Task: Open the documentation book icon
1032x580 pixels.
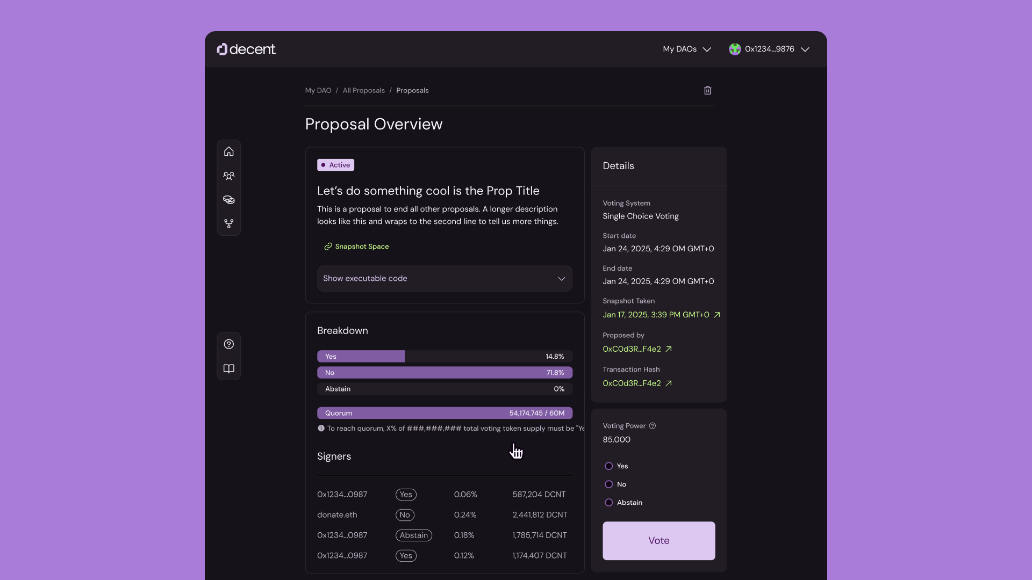Action: click(x=229, y=368)
